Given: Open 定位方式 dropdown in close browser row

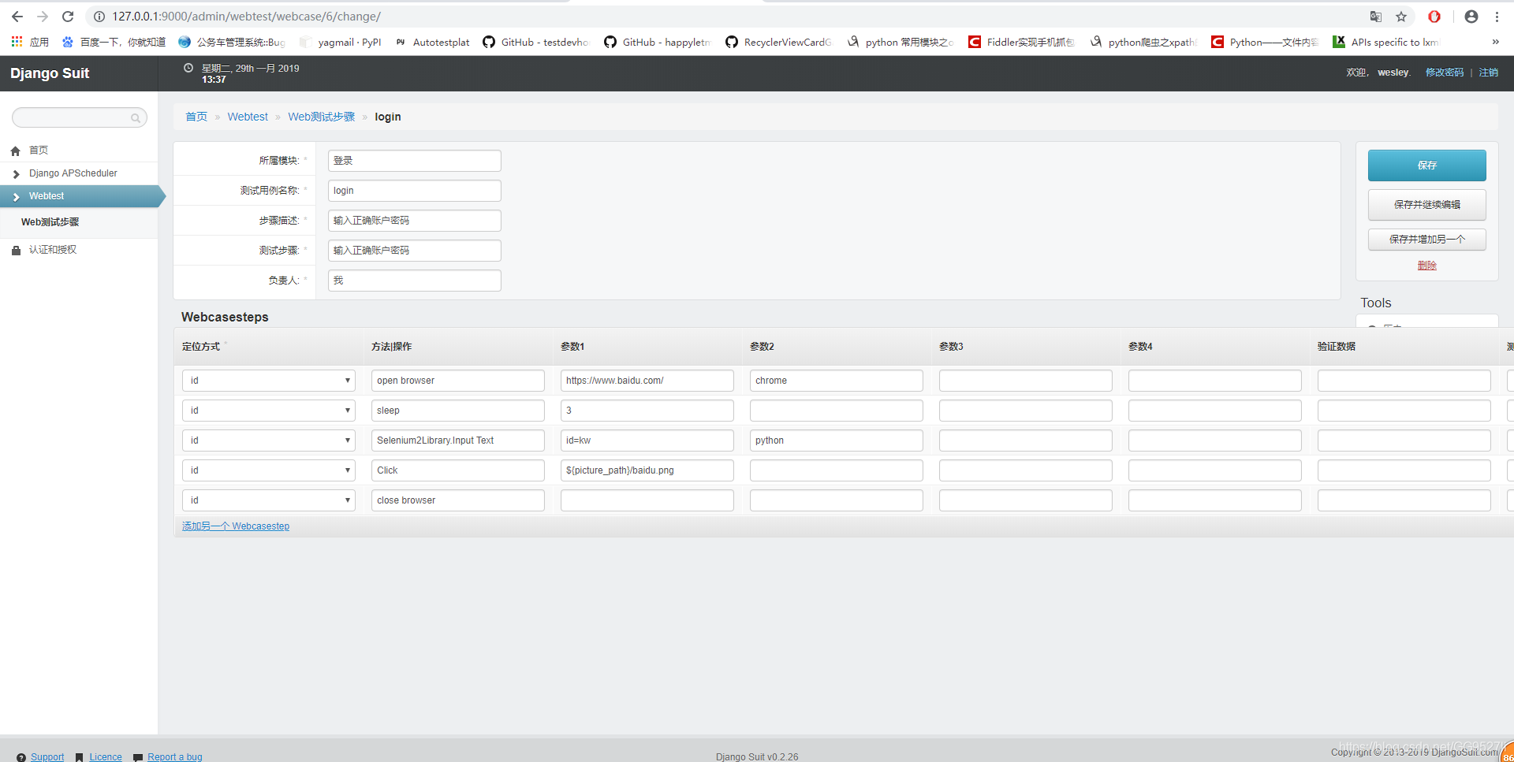Looking at the screenshot, I should (x=269, y=500).
